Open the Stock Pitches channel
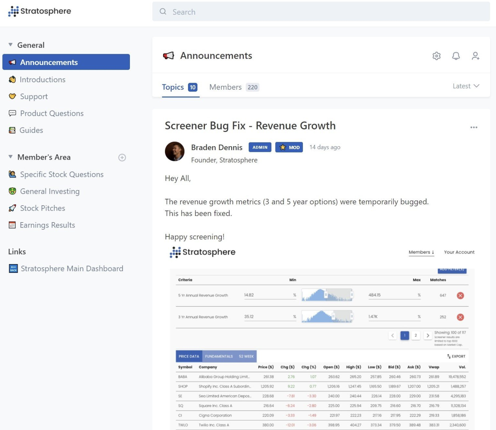 point(42,208)
